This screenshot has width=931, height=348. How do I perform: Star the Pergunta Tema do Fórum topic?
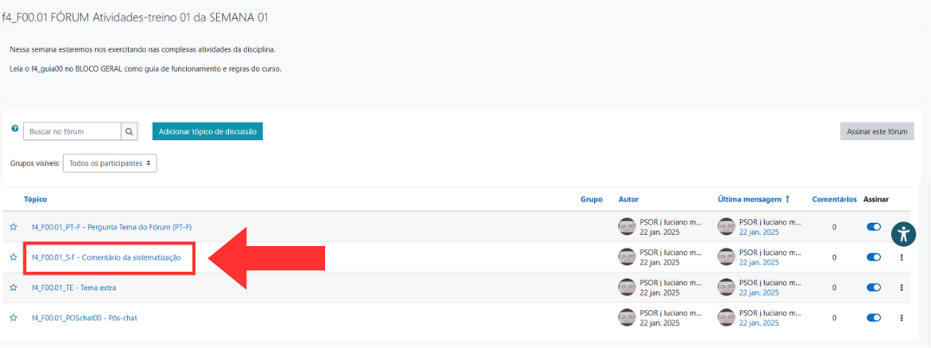pos(14,227)
